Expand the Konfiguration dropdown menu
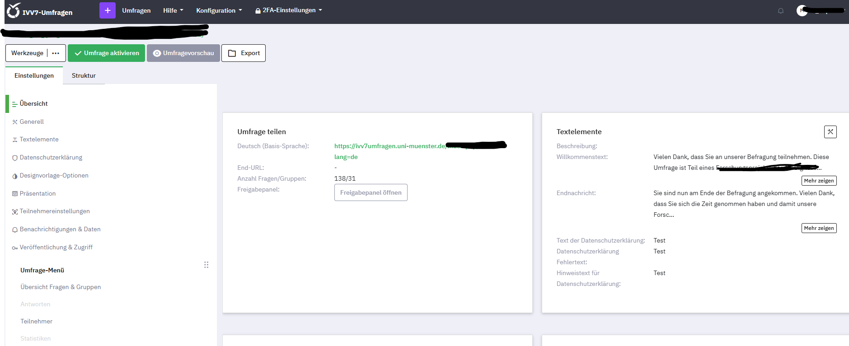Image resolution: width=849 pixels, height=346 pixels. pos(219,10)
